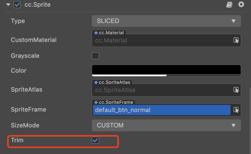The width and height of the screenshot is (251, 154).
Task: Open cc.Sprite help documentation book icon
Action: click(229, 5)
